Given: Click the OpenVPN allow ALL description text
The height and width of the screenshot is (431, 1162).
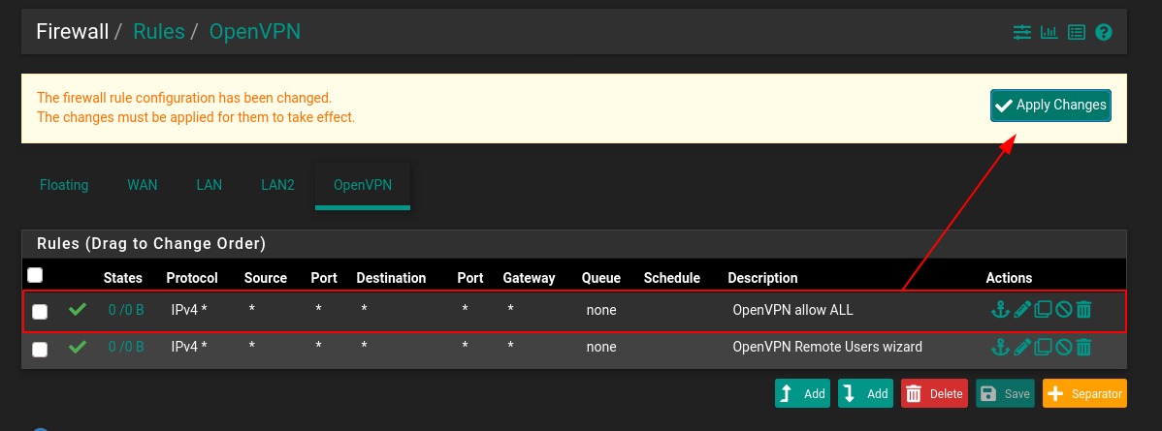Looking at the screenshot, I should [793, 310].
